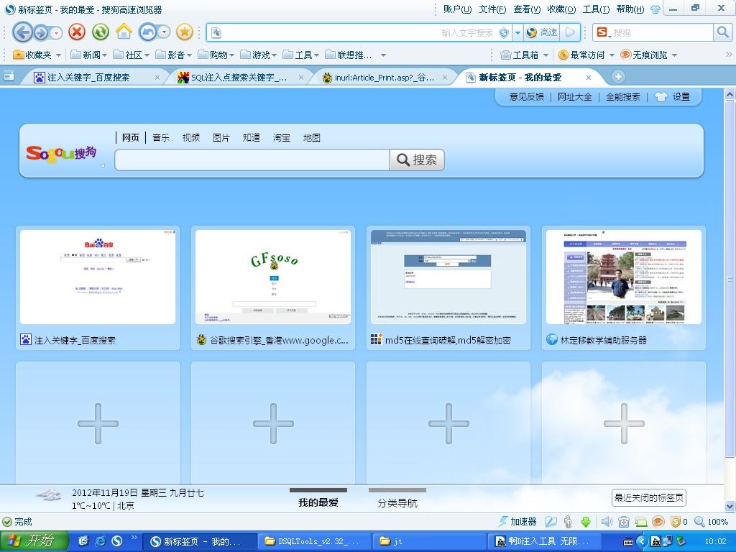Restore closed tab with blue undo icon
The height and width of the screenshot is (552, 736).
pos(148,32)
